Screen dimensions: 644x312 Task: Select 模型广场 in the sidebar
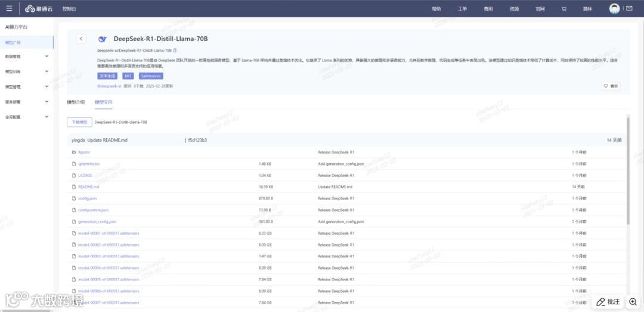pyautogui.click(x=27, y=42)
